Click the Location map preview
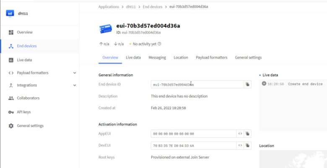 [x=293, y=159]
